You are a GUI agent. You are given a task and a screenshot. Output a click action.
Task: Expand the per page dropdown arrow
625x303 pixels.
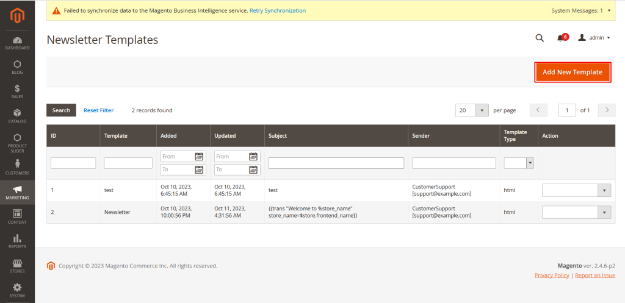(x=483, y=110)
